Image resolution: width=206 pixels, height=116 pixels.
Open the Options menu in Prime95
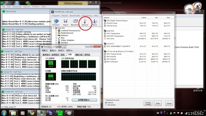point(27,6)
